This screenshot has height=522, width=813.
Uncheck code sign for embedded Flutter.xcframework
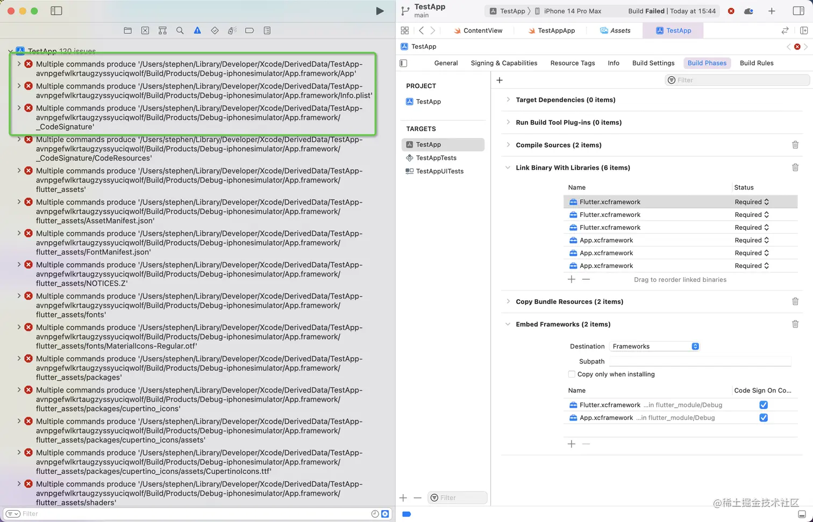[x=764, y=405]
